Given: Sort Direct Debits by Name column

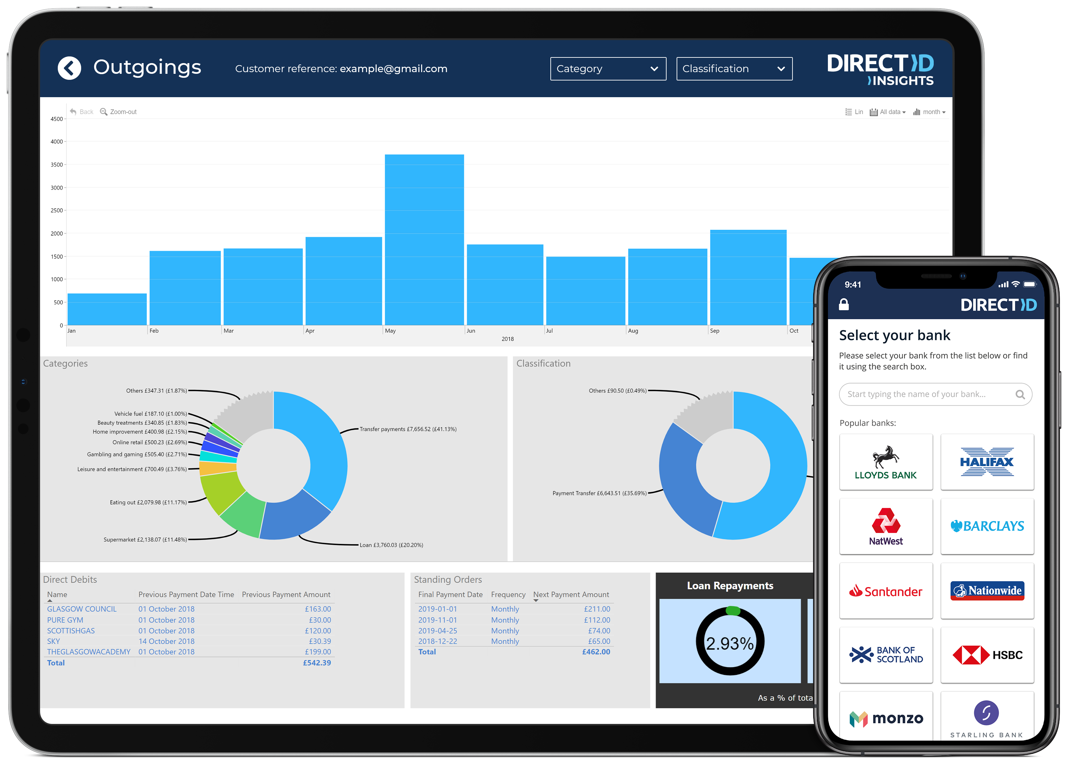Looking at the screenshot, I should 57,595.
